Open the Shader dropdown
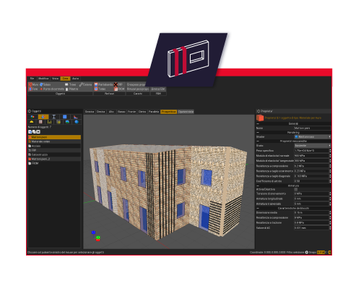This screenshot has height=301, width=361. pyautogui.click(x=313, y=136)
